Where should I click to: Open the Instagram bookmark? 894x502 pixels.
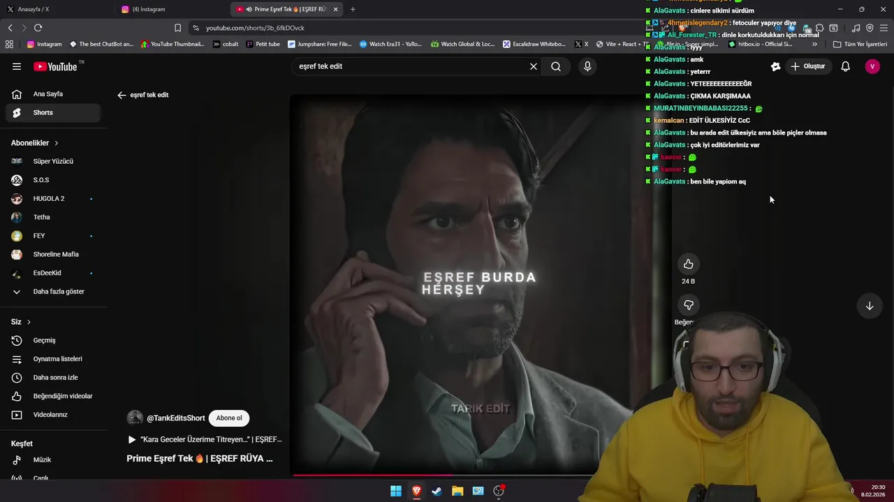point(44,44)
